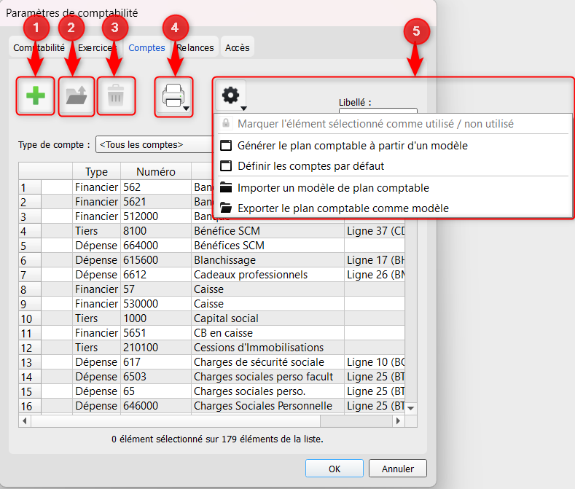Open the printer dropdown arrow

click(187, 109)
